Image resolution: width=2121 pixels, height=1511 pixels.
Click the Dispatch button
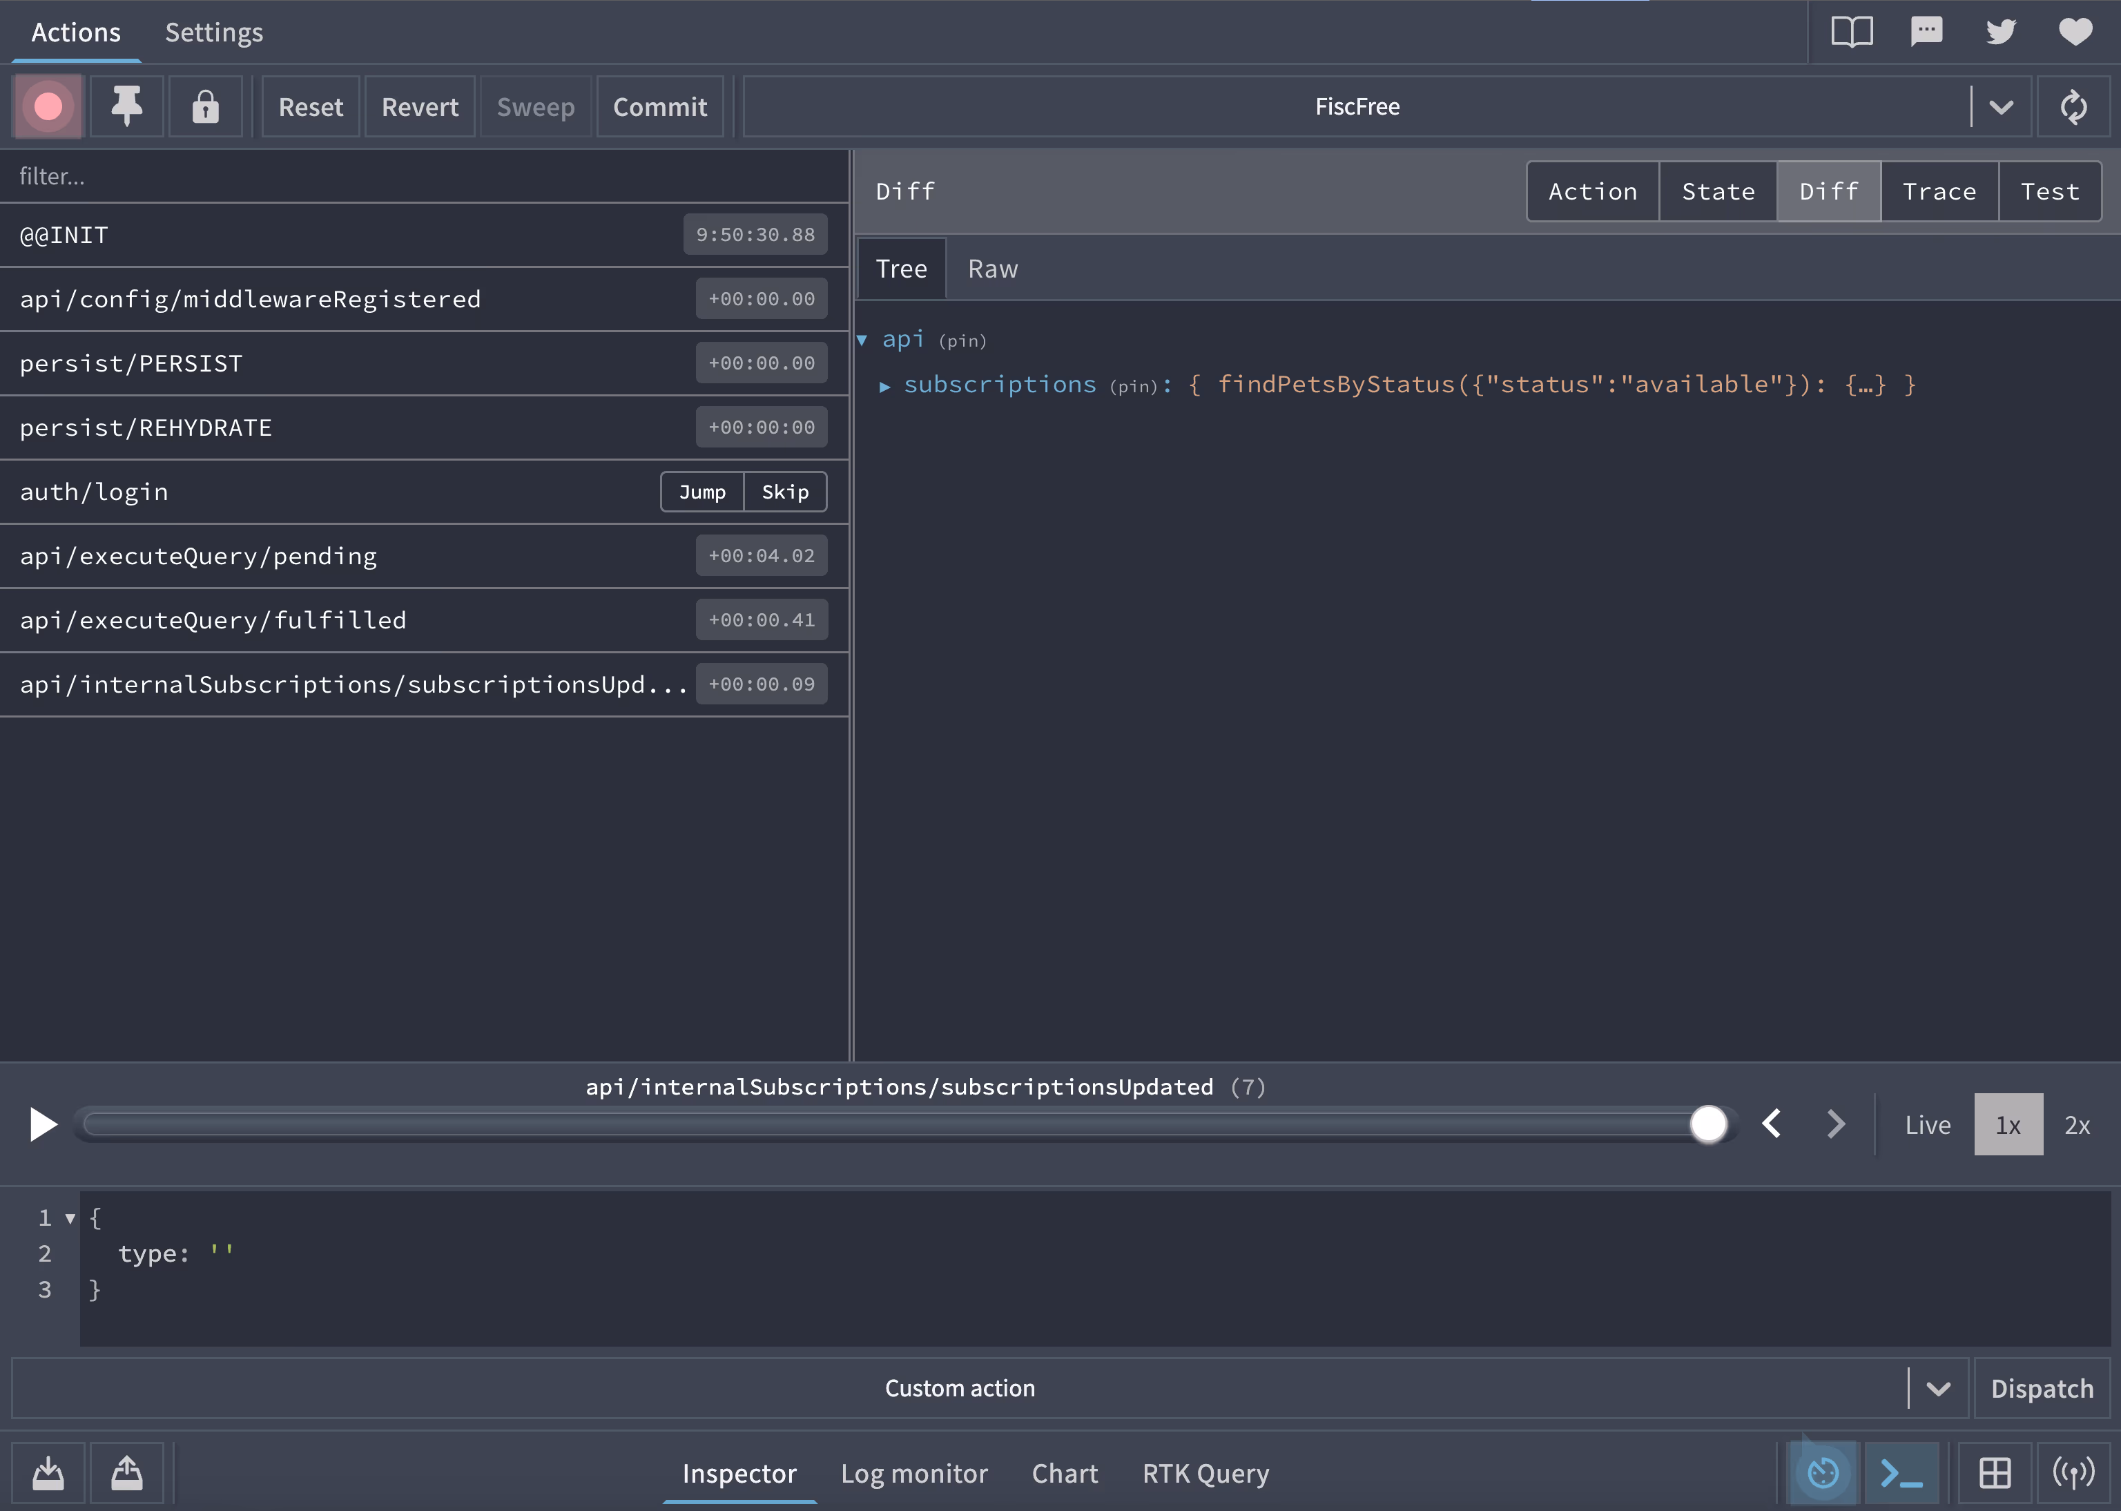[2042, 1388]
